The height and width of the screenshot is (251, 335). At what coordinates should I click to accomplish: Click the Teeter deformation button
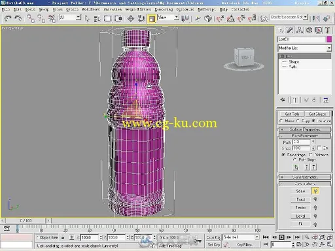[300, 208]
